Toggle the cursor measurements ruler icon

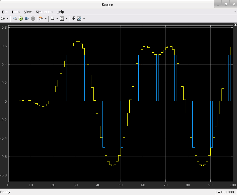[79, 19]
